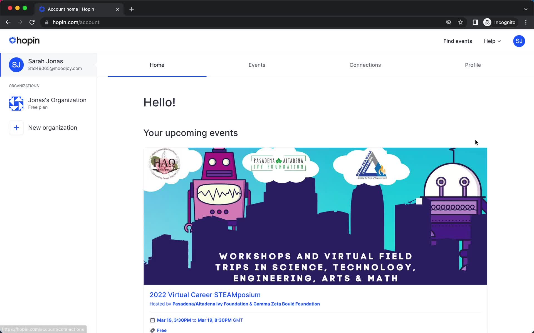Screen dimensions: 534x333
Task: Toggle the browser side panel icon
Action: coord(475,22)
